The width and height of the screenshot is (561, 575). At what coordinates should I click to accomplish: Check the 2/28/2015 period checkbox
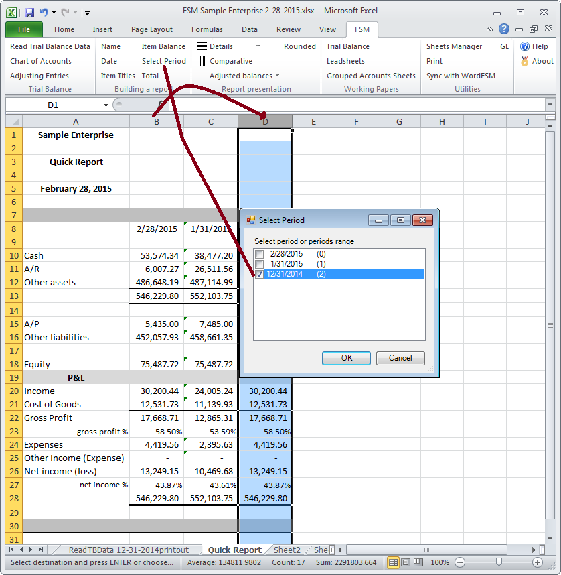(x=259, y=254)
